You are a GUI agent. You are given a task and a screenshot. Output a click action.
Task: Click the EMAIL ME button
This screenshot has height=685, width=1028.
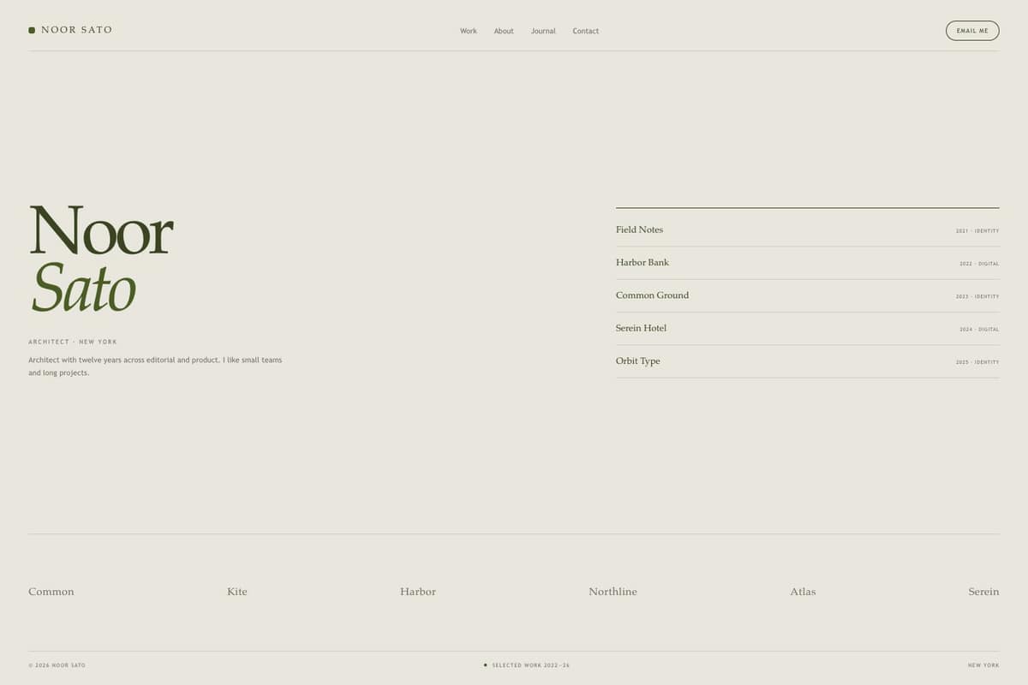pos(972,31)
